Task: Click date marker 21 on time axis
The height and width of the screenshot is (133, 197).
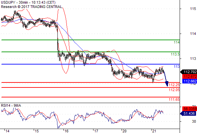Action: point(154,131)
